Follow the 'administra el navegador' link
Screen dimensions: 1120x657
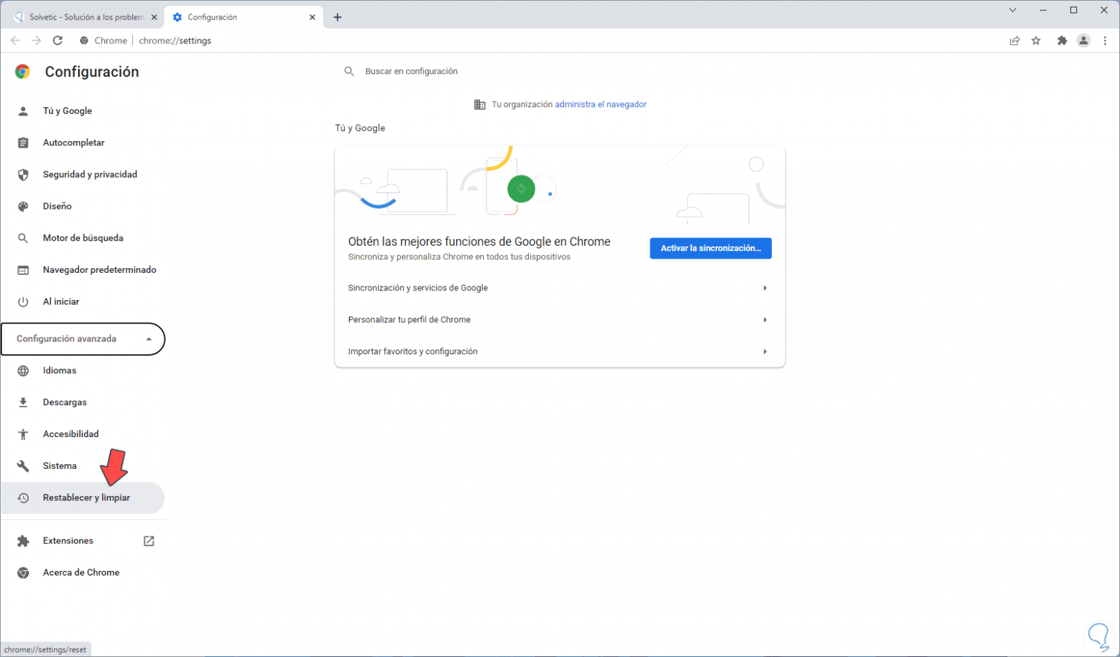tap(601, 105)
